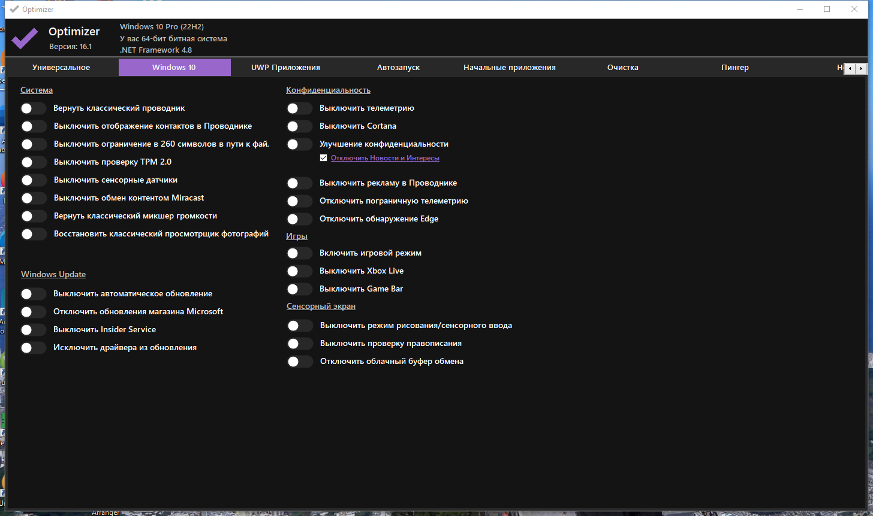Toggle Выключить проверку TPM 2.0
The width and height of the screenshot is (873, 516).
coord(34,162)
